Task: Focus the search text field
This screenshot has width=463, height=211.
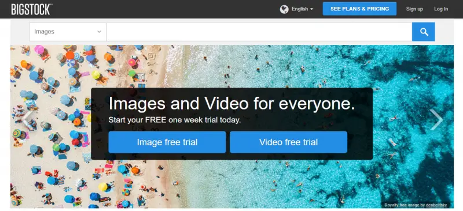Action: tap(259, 32)
